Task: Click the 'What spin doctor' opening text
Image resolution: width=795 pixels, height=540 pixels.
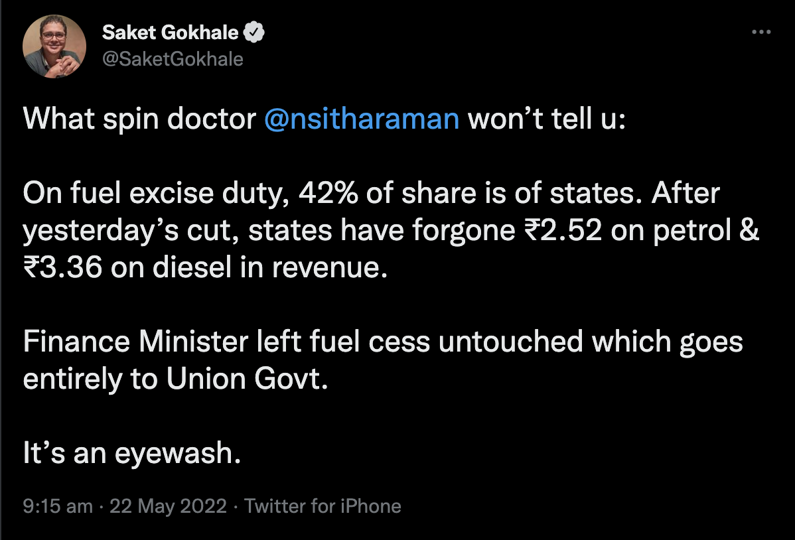Action: pos(139,119)
